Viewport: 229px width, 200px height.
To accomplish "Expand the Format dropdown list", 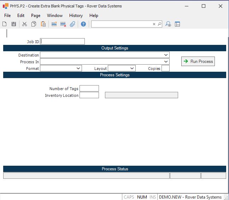I will [78, 69].
